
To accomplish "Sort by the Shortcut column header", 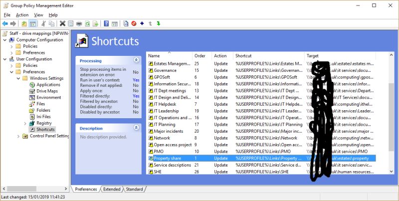I will point(269,56).
